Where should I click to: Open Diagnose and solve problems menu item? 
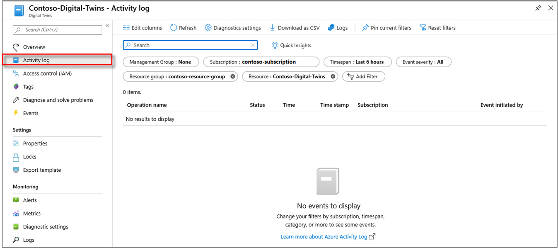point(57,100)
